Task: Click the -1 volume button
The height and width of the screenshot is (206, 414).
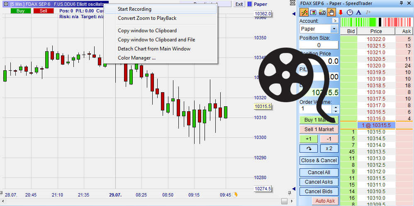Action: tap(329, 139)
